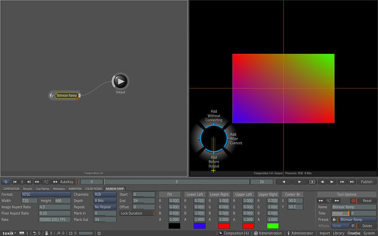Open the Affects dropdown showing None

tap(340, 226)
